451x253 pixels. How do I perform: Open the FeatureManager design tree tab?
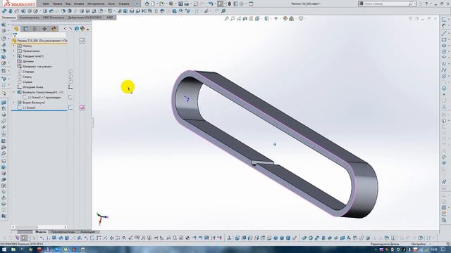(16, 29)
